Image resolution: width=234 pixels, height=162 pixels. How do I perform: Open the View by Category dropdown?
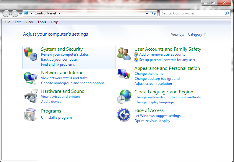click(x=197, y=34)
